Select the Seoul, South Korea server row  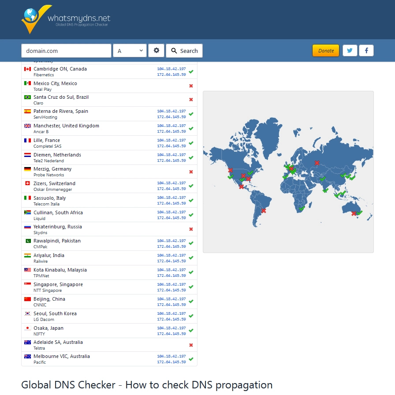pyautogui.click(x=88, y=316)
